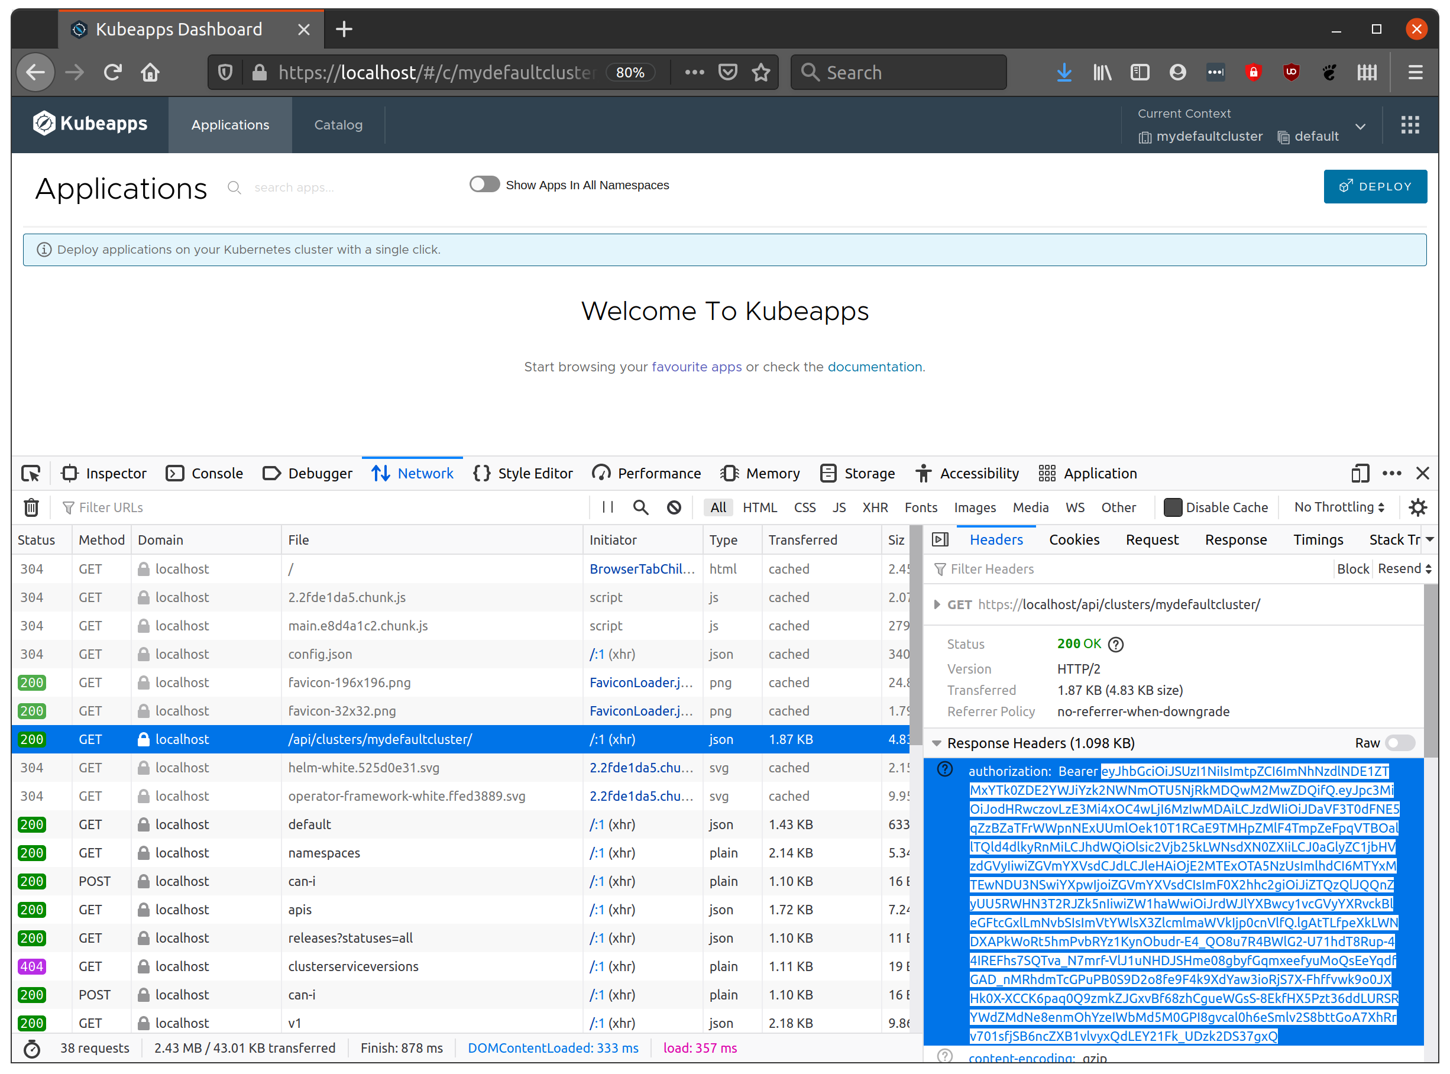The image size is (1450, 1074).
Task: Open the Catalog tab in Kubeapps
Action: pos(338,125)
